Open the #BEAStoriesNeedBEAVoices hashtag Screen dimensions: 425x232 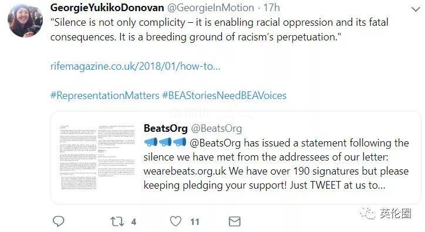tap(224, 95)
